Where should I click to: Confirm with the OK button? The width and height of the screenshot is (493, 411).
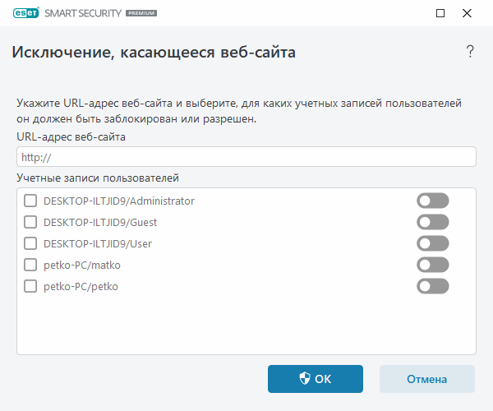coord(316,379)
